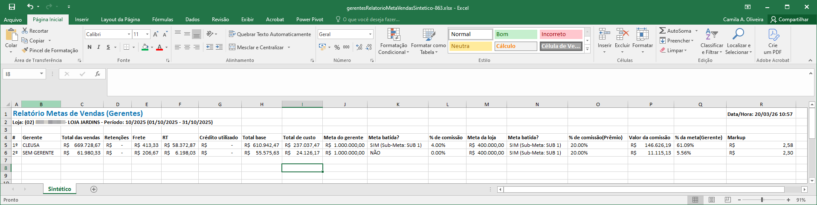Switch to the Fórmulas ribbon tab
Screen dimensions: 817x205
(162, 20)
